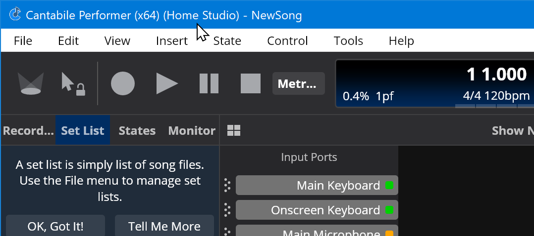
Task: Open the Help menu
Action: click(402, 41)
